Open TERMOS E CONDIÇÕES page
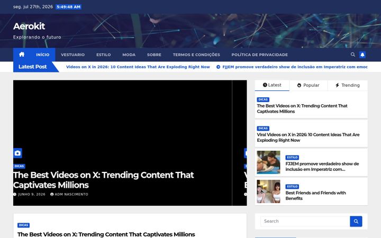 click(x=196, y=54)
